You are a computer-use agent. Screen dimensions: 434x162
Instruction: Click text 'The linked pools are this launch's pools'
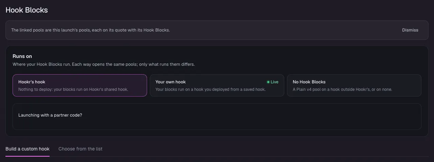[x=51, y=30]
